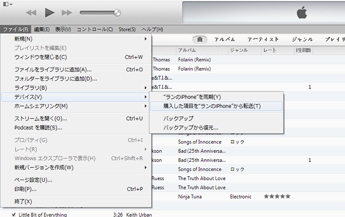Screen dimensions: 345x217
Task: Expand the ライブラリ(B) submenu
Action: (76, 88)
